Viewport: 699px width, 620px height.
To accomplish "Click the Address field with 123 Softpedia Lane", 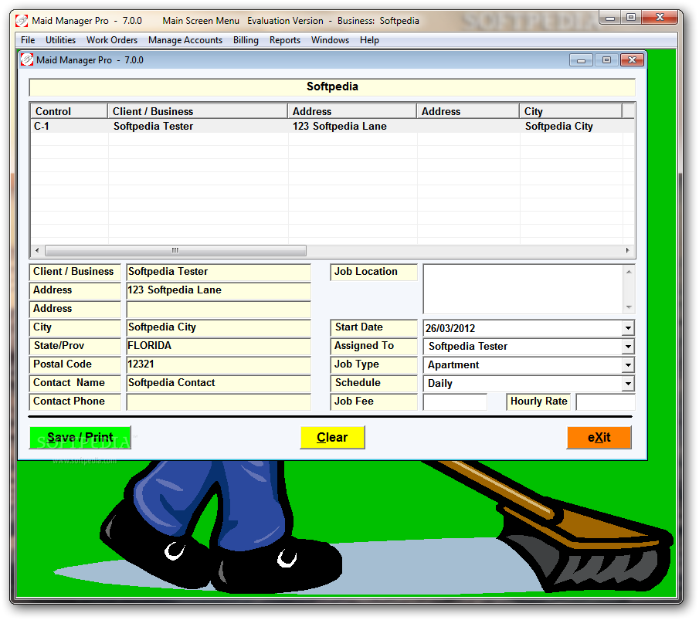I will click(219, 290).
